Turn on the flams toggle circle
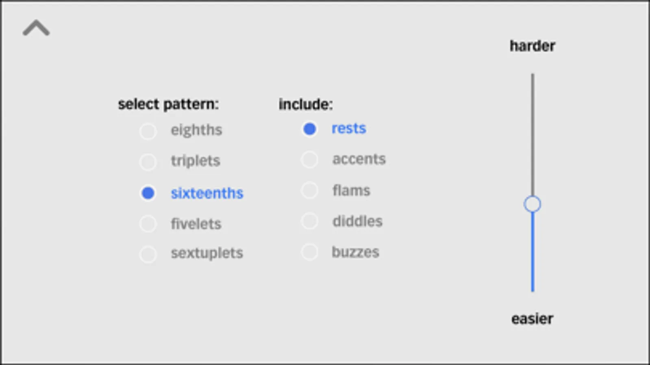 pos(309,190)
